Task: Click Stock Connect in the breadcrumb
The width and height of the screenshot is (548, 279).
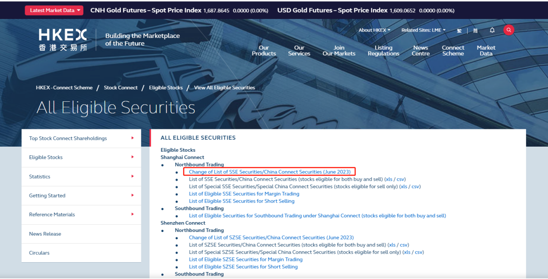Action: pos(121,88)
